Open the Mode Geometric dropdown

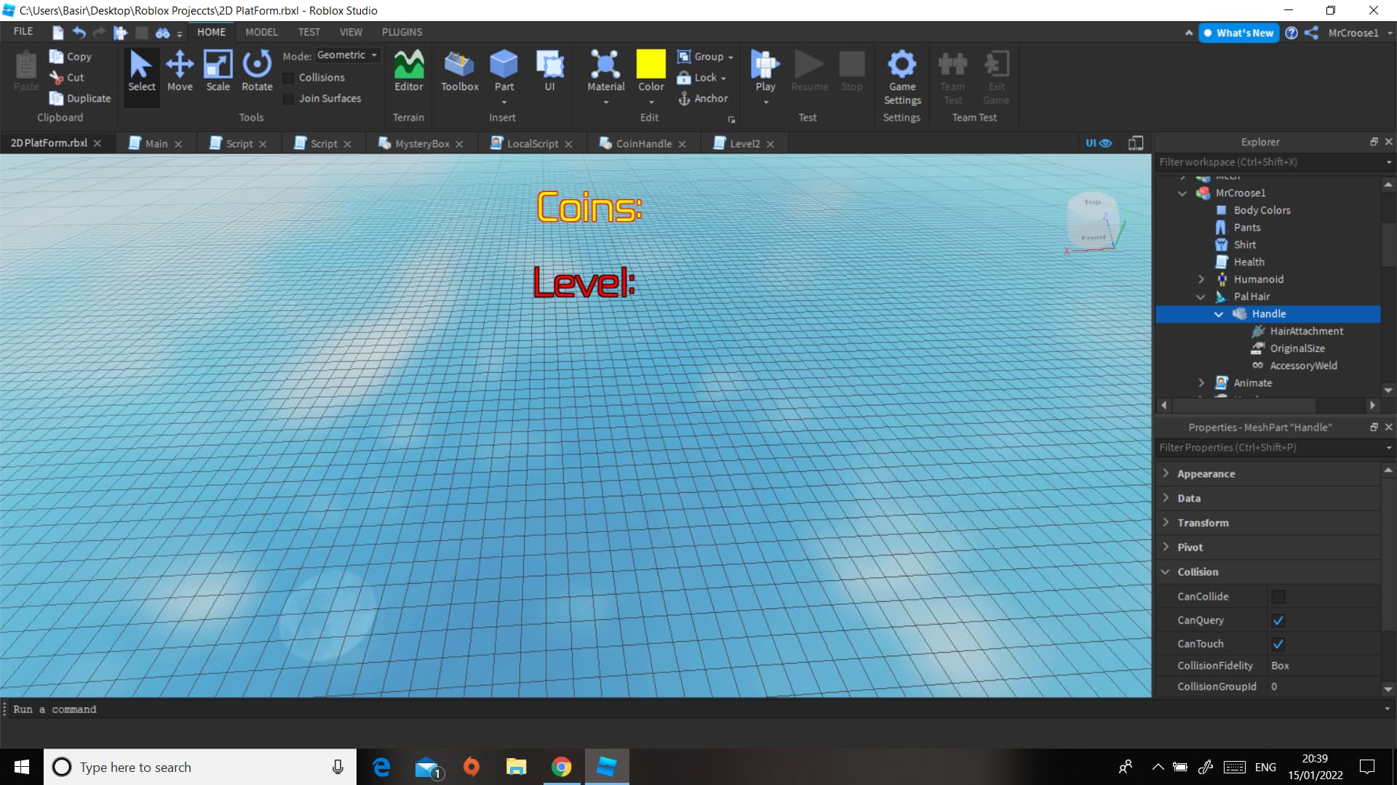(348, 55)
